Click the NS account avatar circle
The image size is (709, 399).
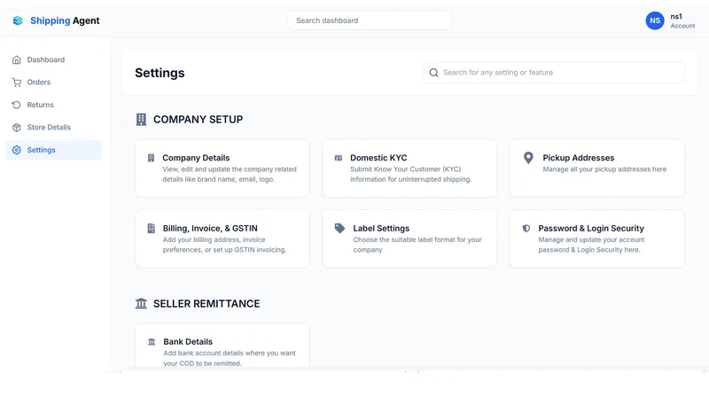coord(655,20)
